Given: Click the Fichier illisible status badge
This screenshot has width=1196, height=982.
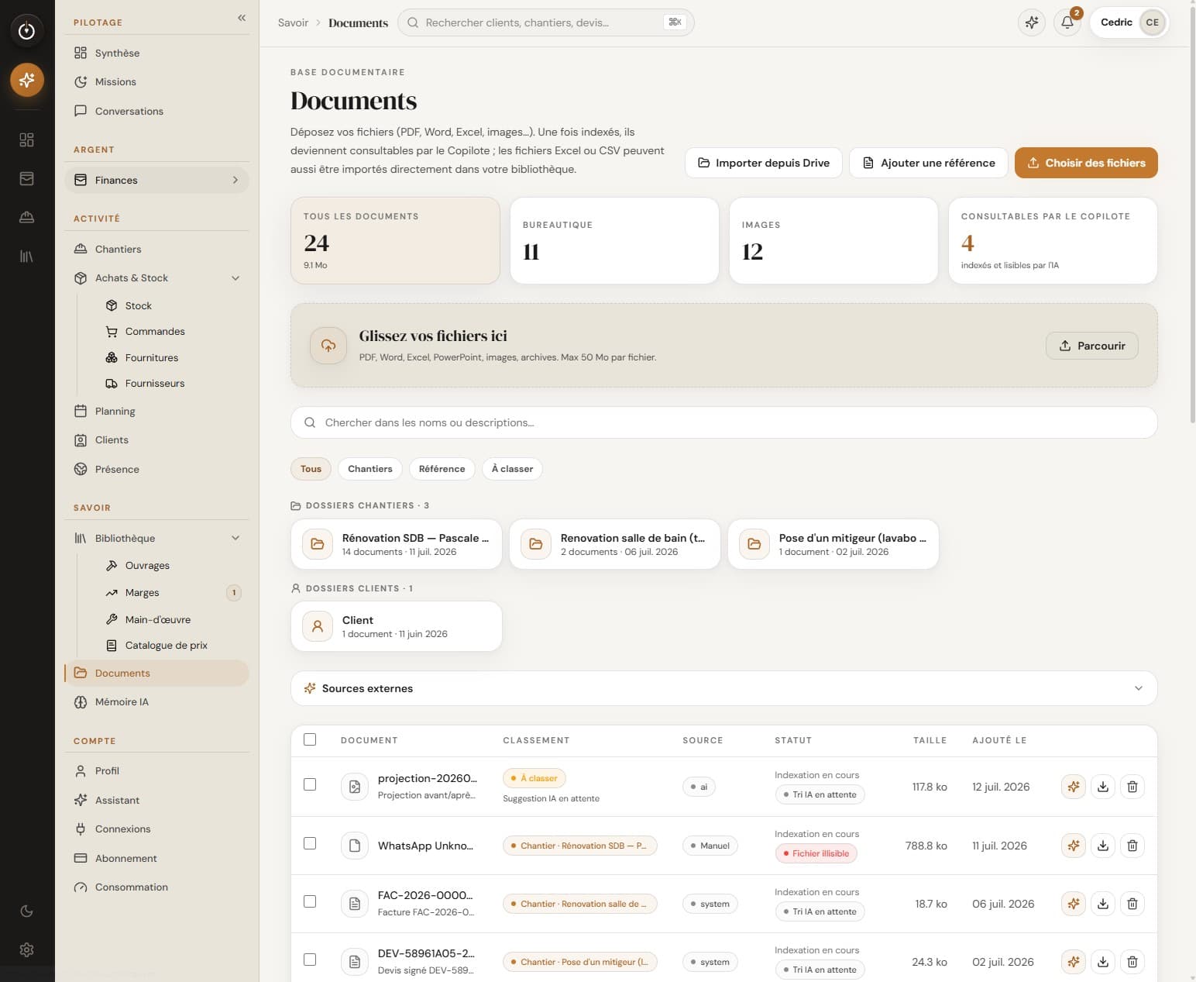Looking at the screenshot, I should [816, 853].
